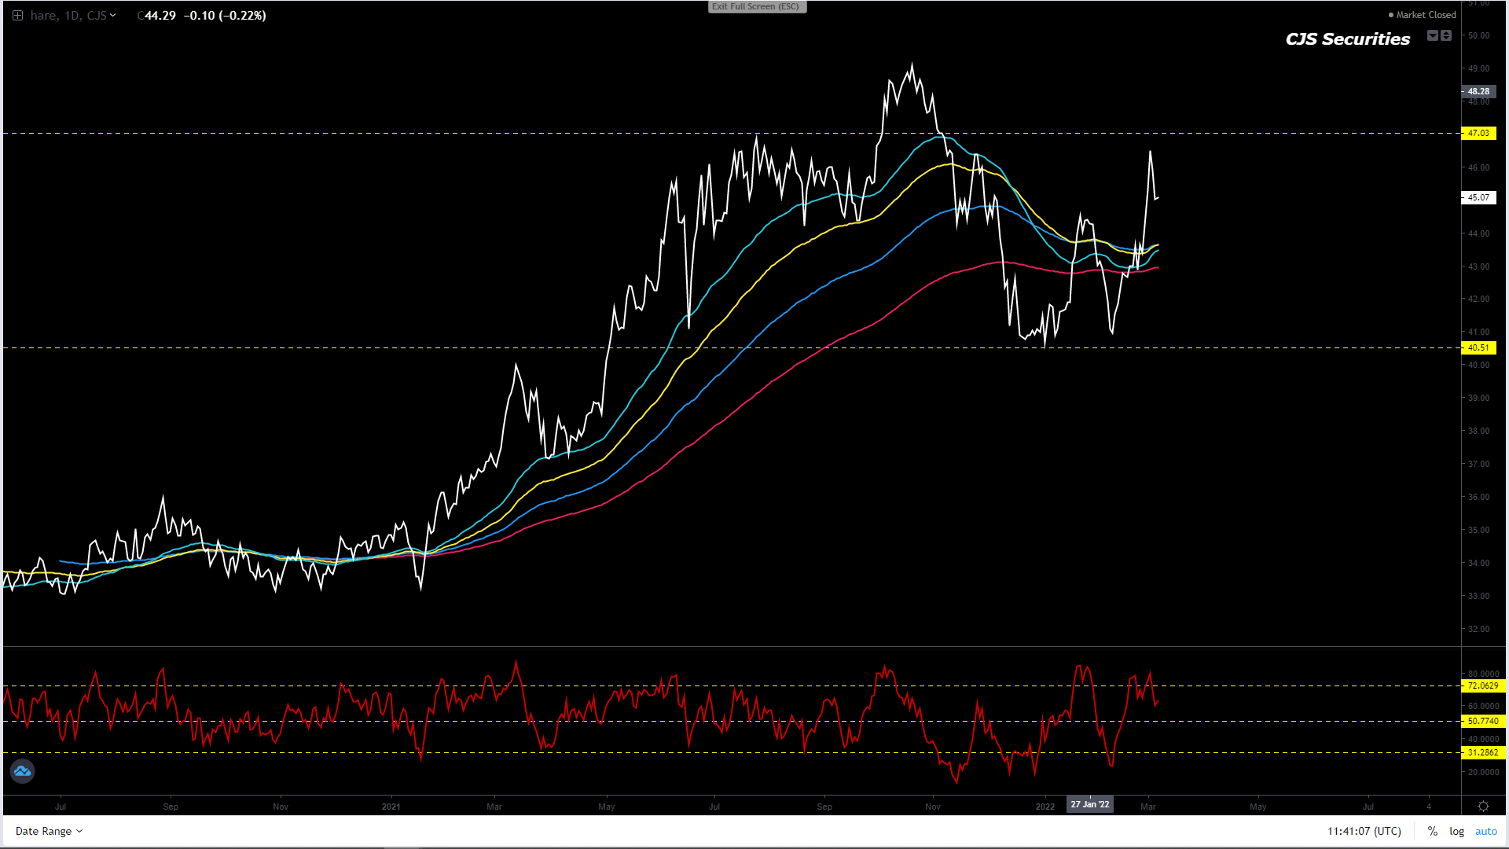This screenshot has height=849, width=1509.
Task: Click the compare/add symbol plus icon
Action: tap(17, 16)
